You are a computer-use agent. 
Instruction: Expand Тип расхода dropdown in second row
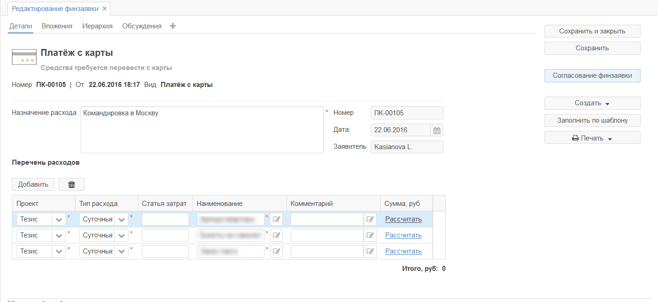(x=122, y=235)
